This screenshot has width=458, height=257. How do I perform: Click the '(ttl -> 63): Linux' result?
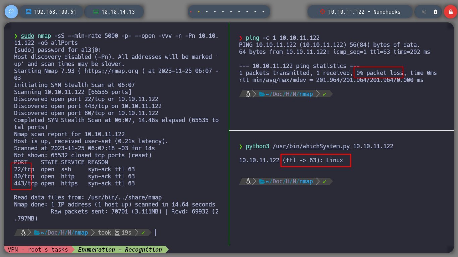313,160
